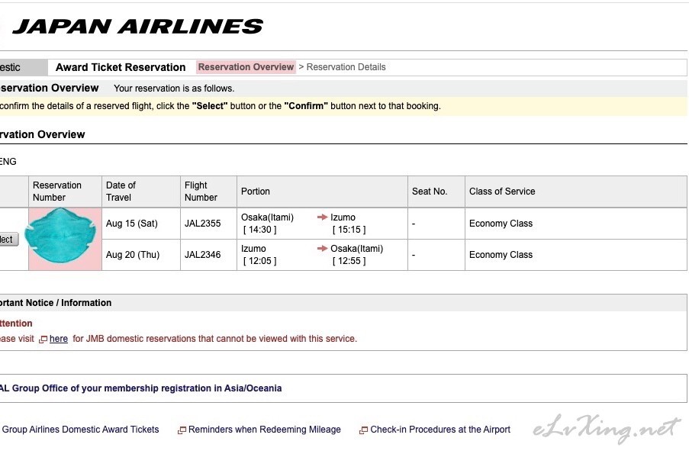
Task: Open the 'here' link for JMB reservations
Action: (x=59, y=339)
